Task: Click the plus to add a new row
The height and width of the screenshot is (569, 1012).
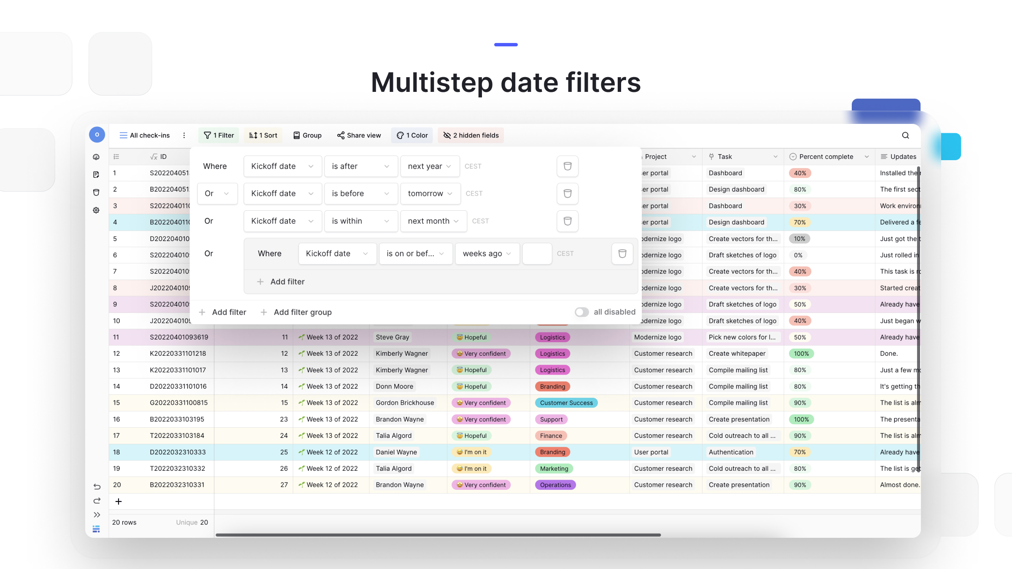Action: (x=118, y=502)
